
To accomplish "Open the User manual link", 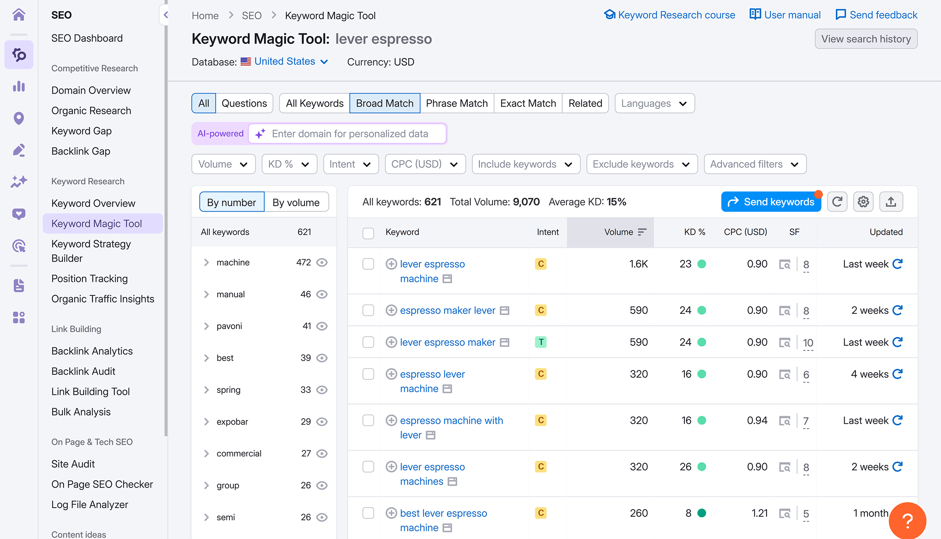I will click(785, 15).
